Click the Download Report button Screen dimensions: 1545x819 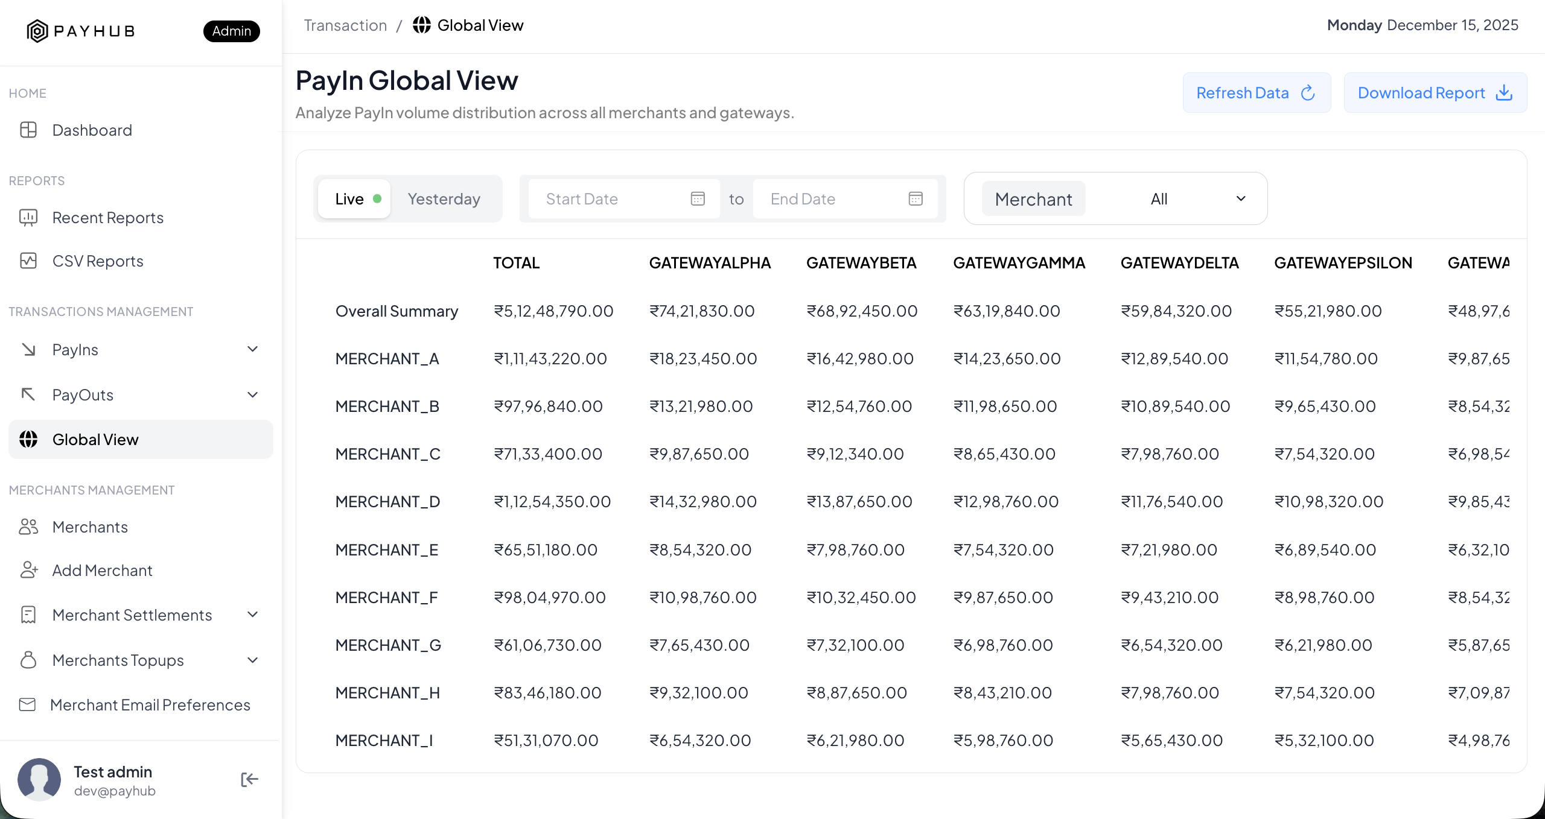pyautogui.click(x=1435, y=93)
